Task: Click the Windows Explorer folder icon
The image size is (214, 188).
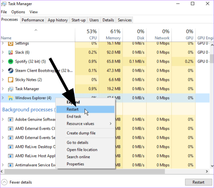Action: (10, 98)
